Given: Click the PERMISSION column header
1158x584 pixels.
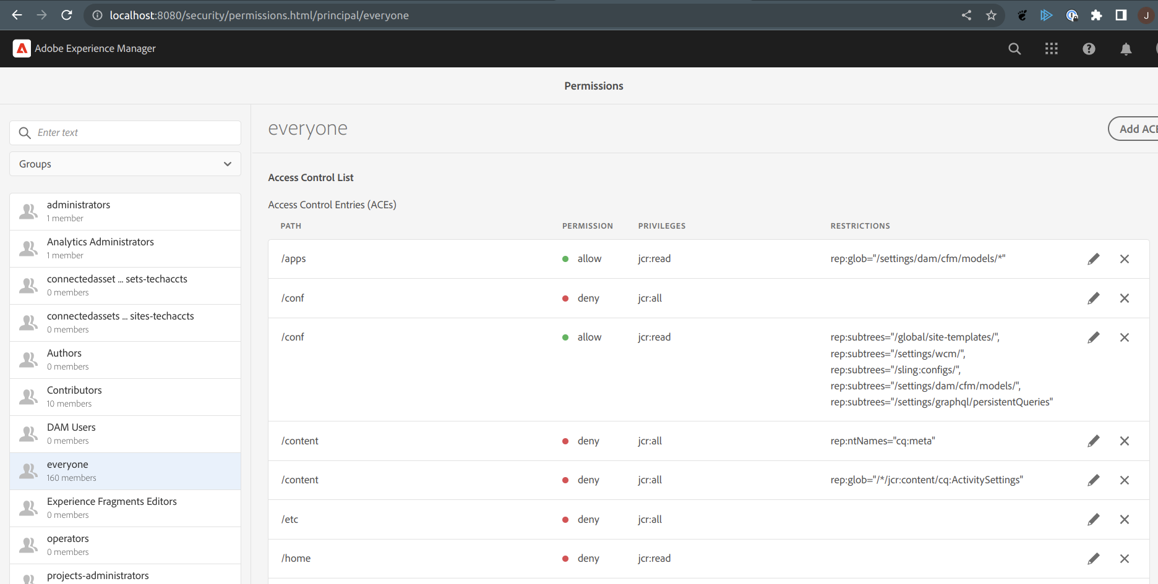Looking at the screenshot, I should 587,226.
